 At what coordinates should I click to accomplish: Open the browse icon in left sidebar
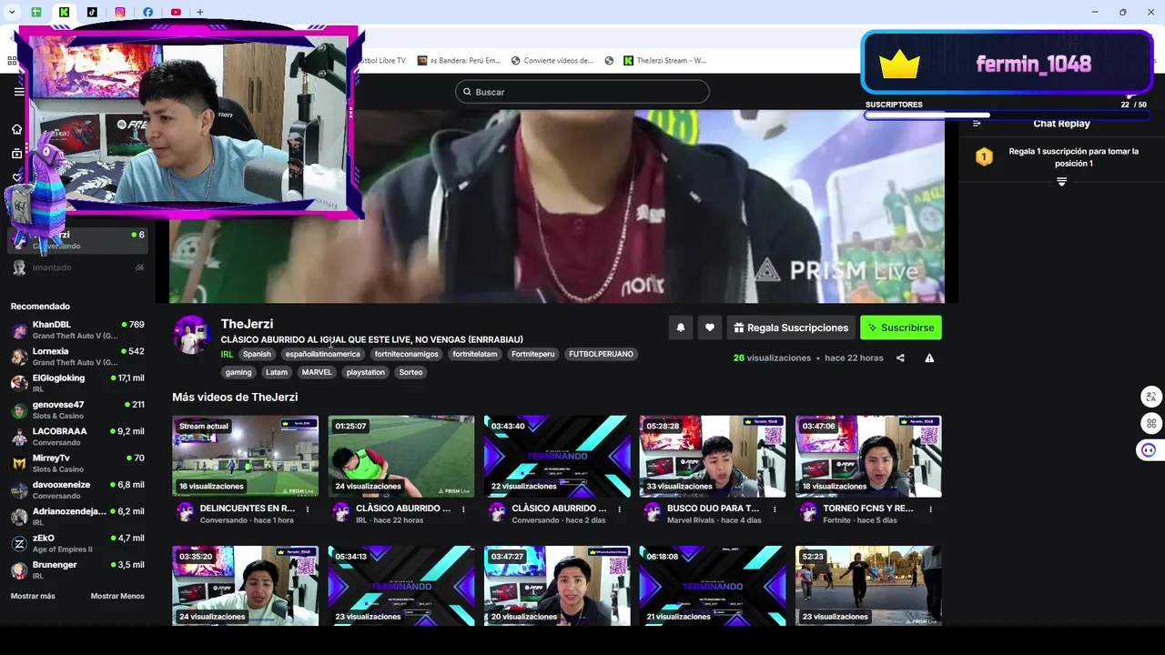(x=16, y=154)
